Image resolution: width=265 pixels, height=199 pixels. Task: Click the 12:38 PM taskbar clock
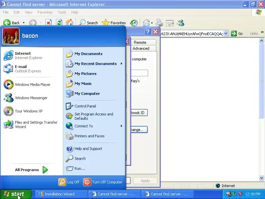click(x=253, y=194)
